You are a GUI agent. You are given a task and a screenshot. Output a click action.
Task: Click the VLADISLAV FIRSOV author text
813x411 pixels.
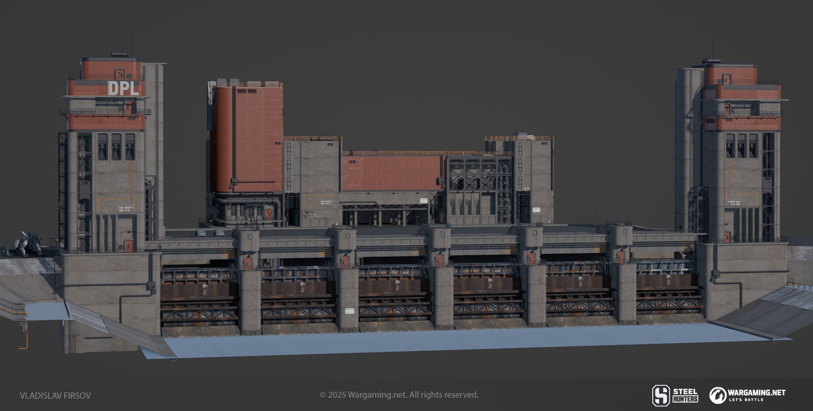[55, 396]
